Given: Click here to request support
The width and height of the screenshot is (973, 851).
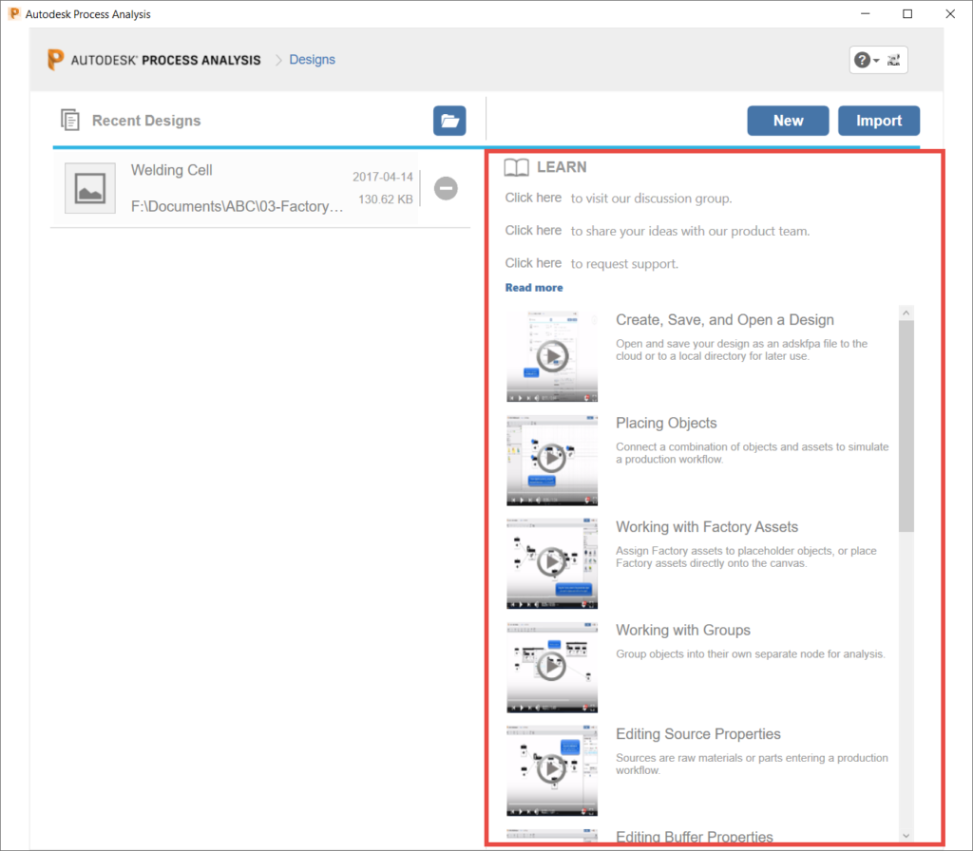Looking at the screenshot, I should [533, 263].
